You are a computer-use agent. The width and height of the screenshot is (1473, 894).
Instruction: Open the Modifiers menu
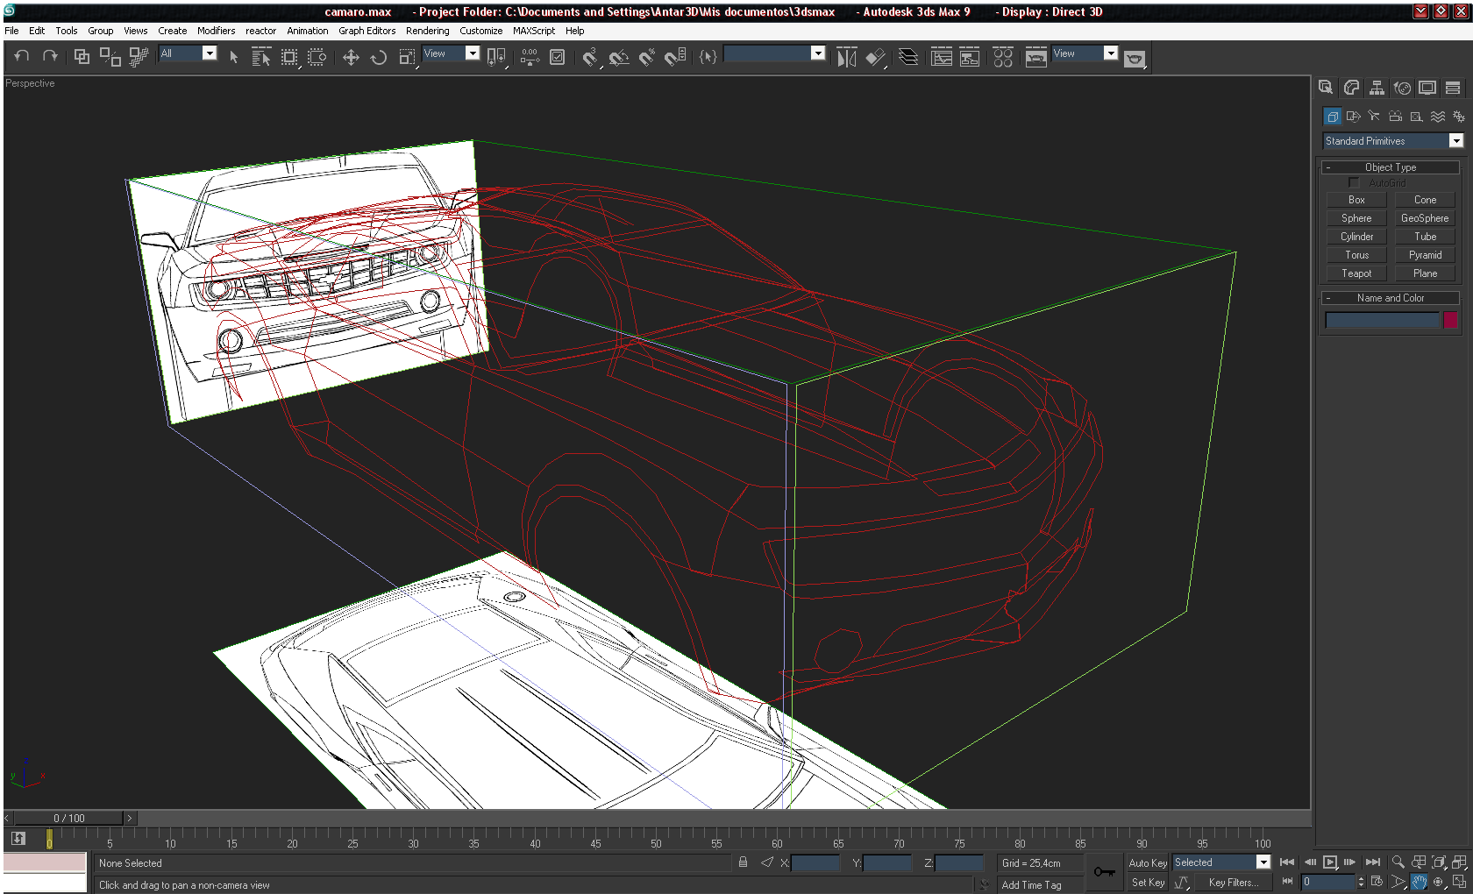pos(216,31)
